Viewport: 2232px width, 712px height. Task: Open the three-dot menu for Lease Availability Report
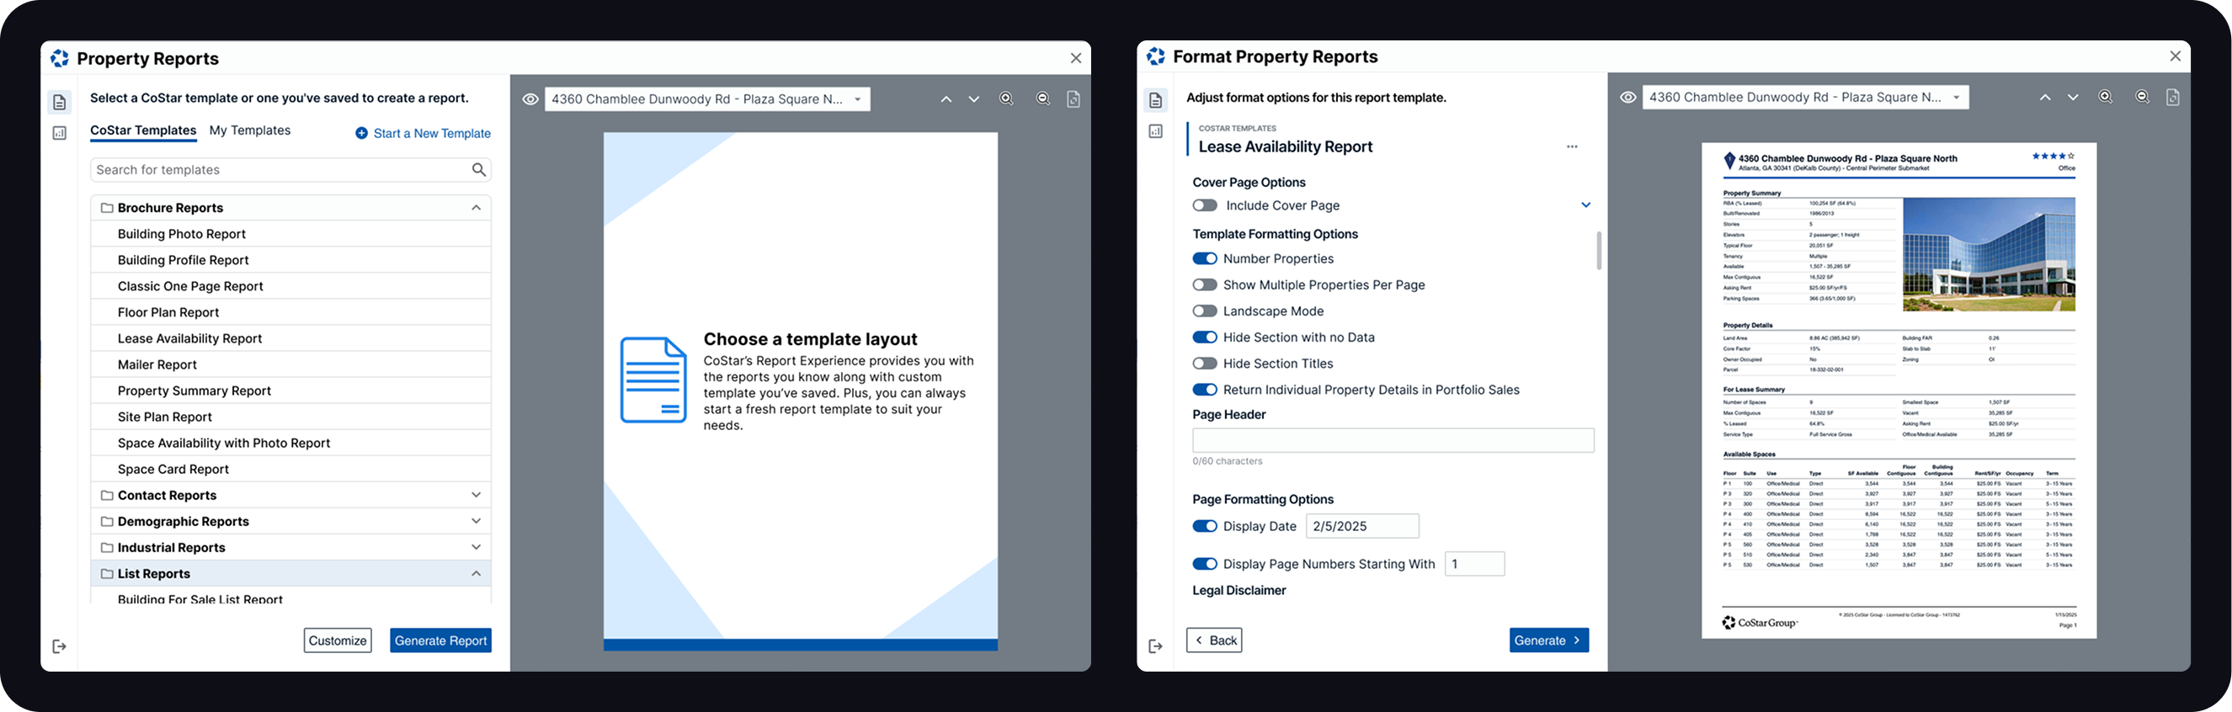(1572, 146)
